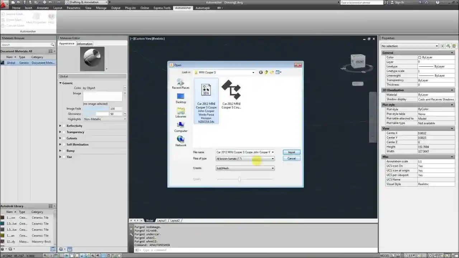Select the Convert Mesh tool
The width and height of the screenshot is (459, 258).
coord(14,25)
